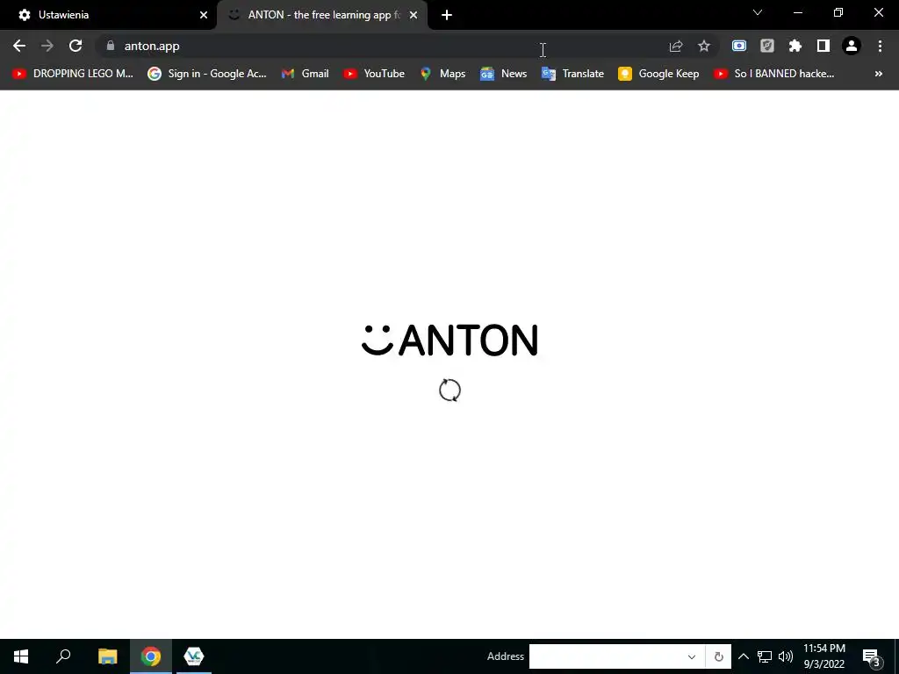
Task: Share this page icon in address bar
Action: (676, 46)
